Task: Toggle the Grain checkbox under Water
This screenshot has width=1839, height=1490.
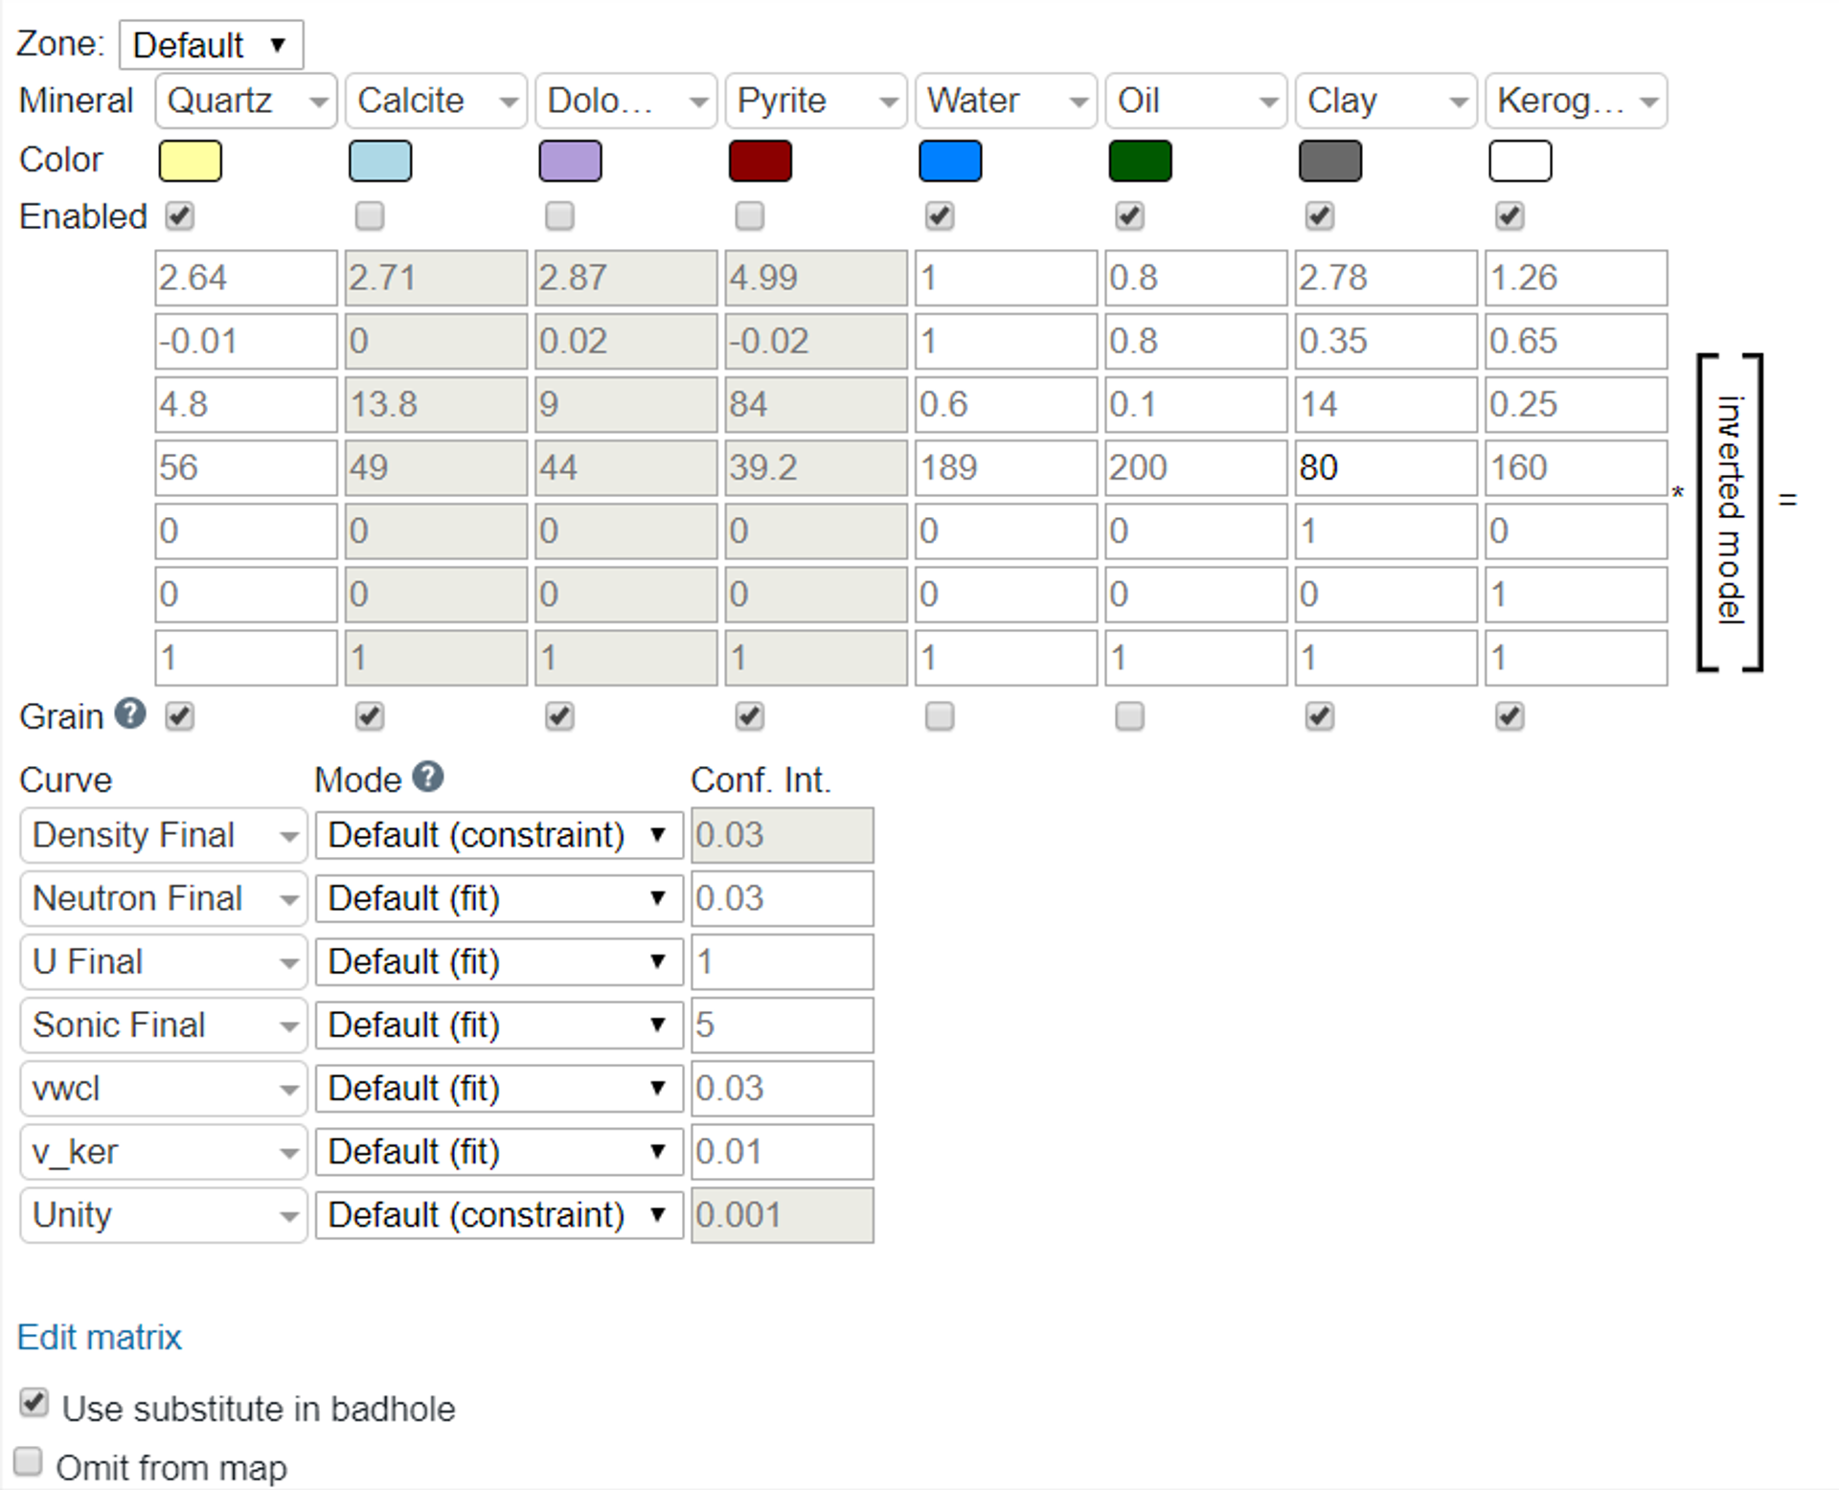Action: 940,716
